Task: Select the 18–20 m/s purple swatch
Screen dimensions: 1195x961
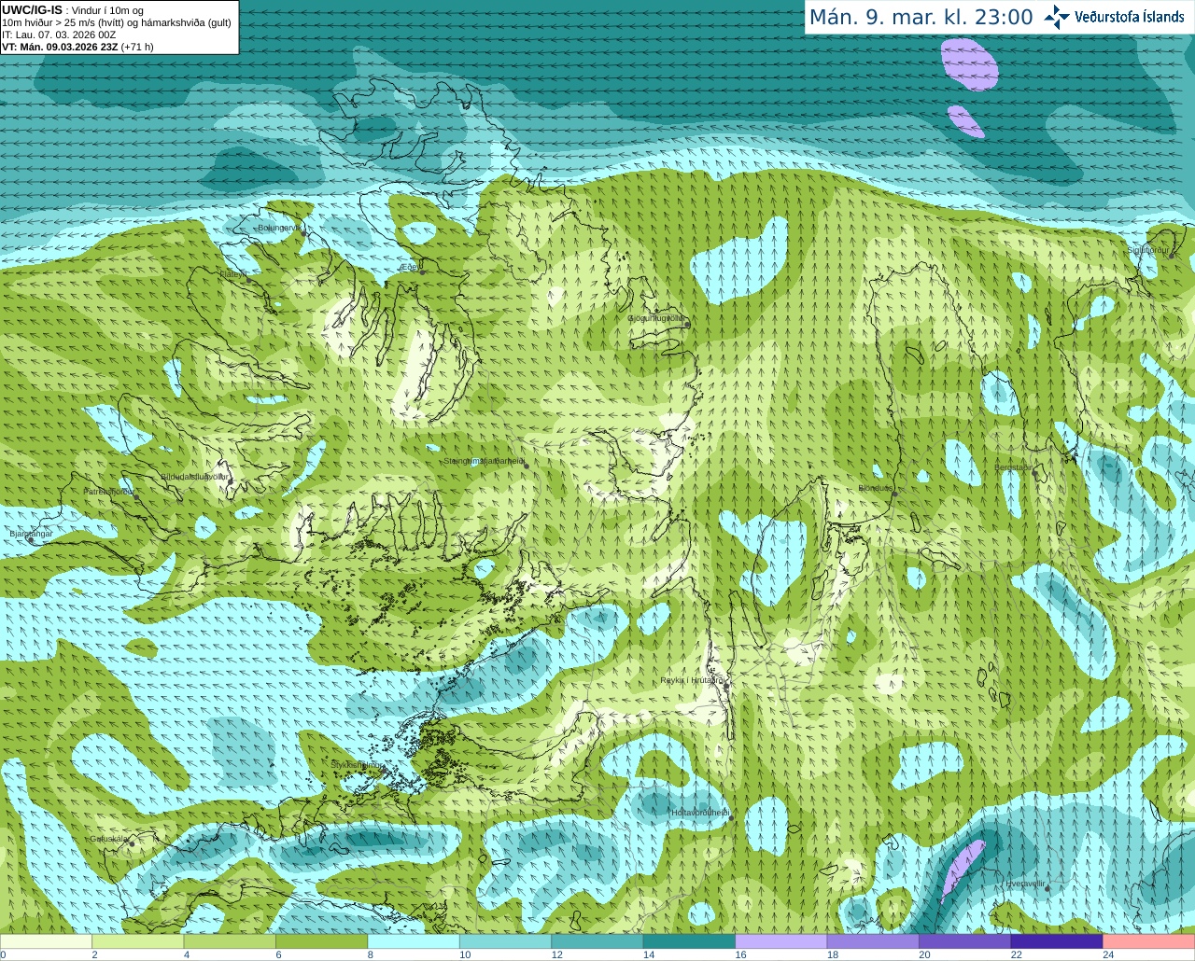Action: (x=872, y=941)
